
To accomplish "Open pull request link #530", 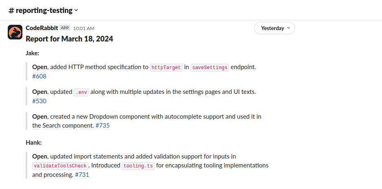I will point(39,101).
